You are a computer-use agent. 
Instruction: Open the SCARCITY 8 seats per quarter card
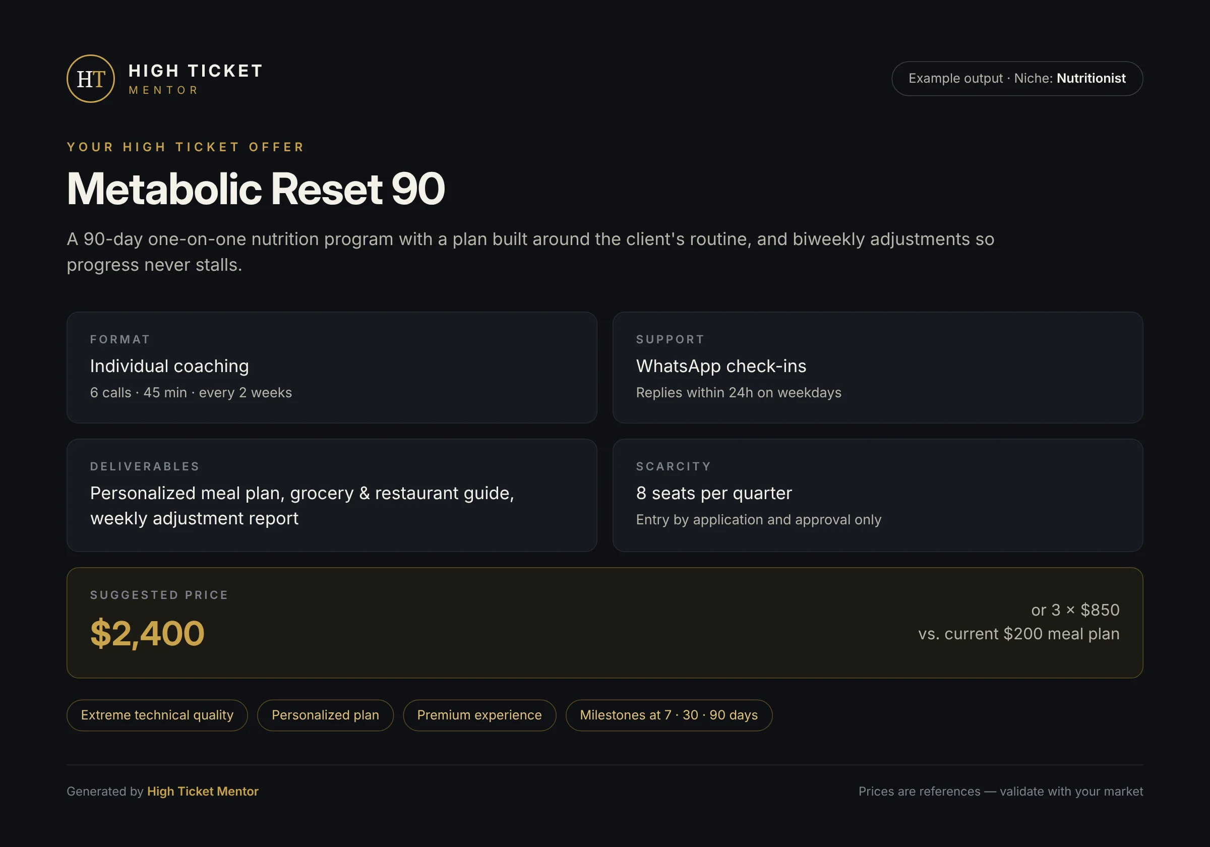[877, 495]
